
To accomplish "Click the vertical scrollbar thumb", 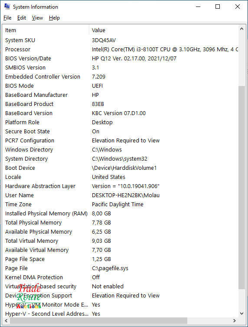I will tap(241, 187).
